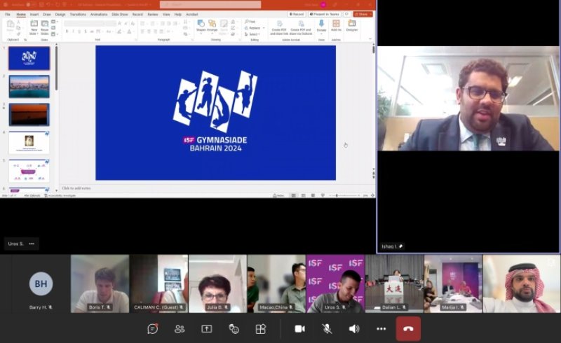Click Create PDF and share link

pos(279,27)
